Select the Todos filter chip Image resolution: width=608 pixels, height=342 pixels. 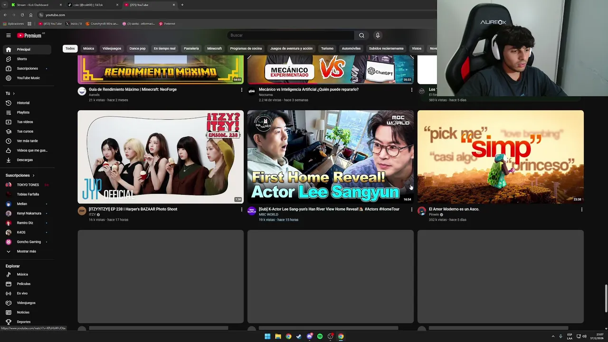click(x=70, y=48)
